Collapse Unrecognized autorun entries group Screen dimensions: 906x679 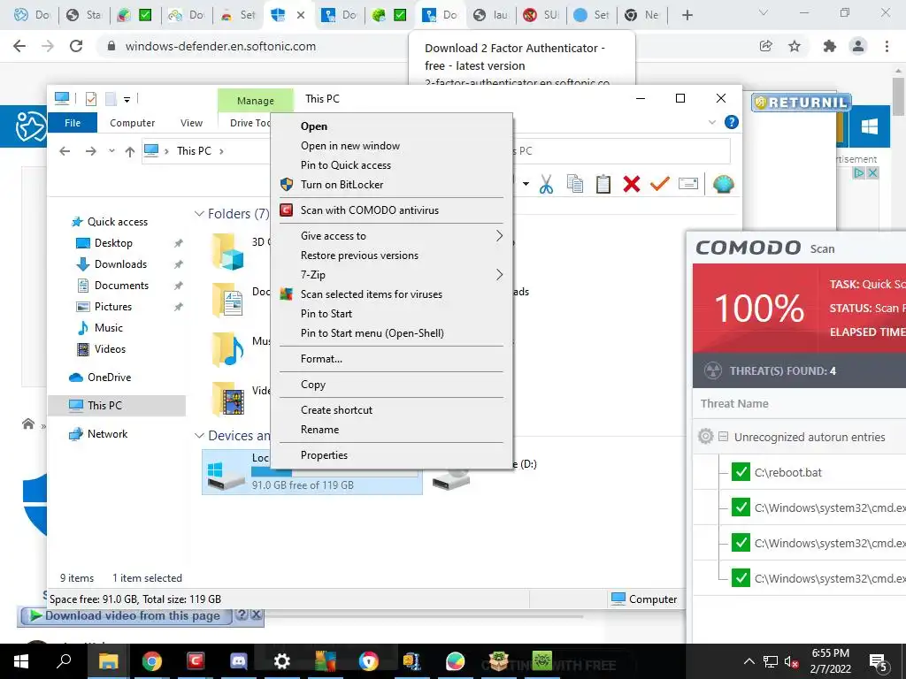pyautogui.click(x=723, y=437)
